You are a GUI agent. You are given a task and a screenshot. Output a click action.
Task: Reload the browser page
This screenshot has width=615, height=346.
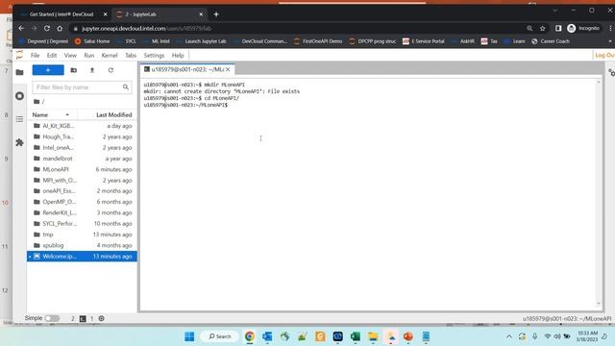click(47, 28)
